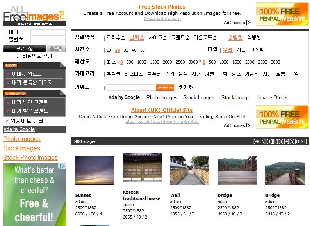Screen dimensions: 310x226
Task: Open the Wall photo thumbnail
Action: [x=189, y=171]
